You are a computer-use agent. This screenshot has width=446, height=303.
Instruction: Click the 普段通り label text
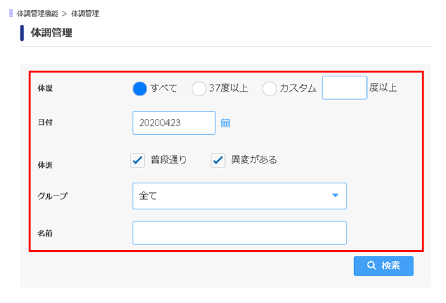[x=169, y=160]
